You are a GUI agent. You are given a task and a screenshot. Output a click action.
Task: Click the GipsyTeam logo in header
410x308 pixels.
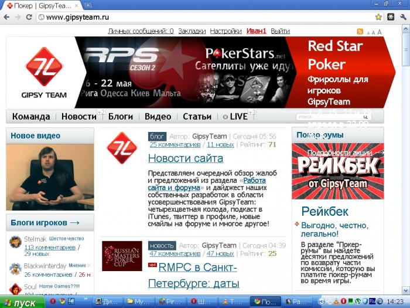pos(44,72)
